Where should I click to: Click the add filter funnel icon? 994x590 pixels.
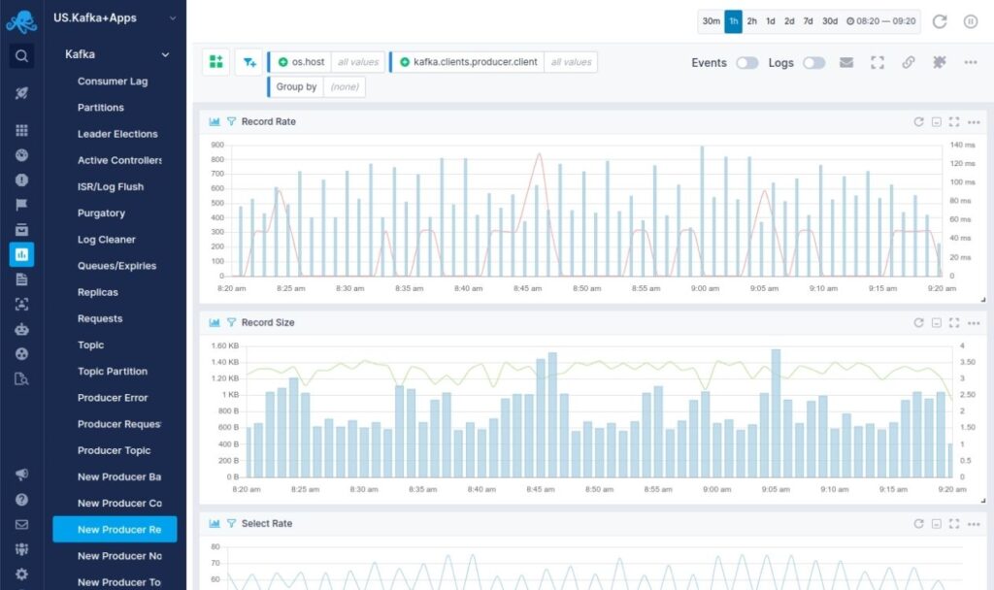[x=249, y=62]
